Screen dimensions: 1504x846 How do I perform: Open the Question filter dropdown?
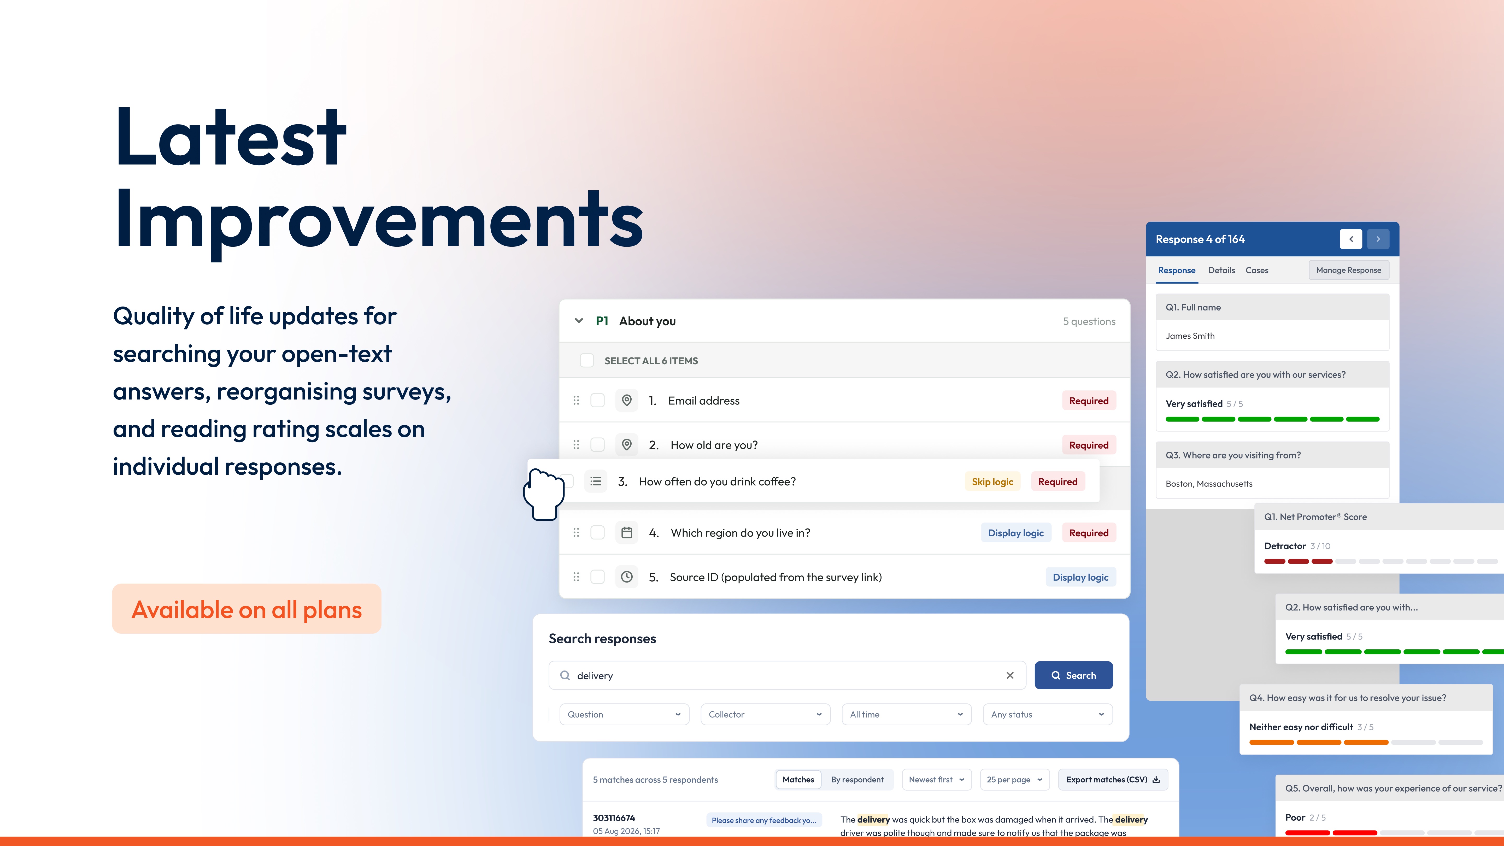[624, 715]
